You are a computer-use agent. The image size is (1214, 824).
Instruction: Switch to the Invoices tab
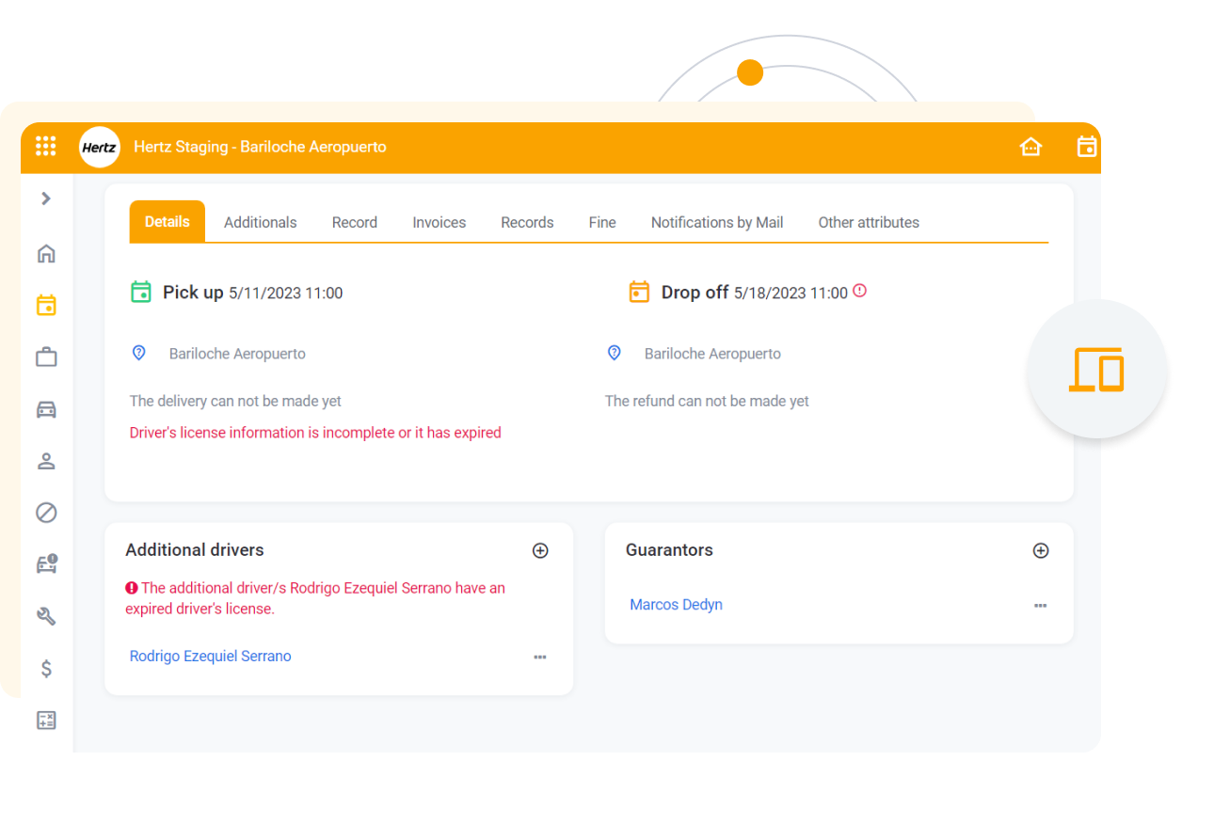point(439,222)
